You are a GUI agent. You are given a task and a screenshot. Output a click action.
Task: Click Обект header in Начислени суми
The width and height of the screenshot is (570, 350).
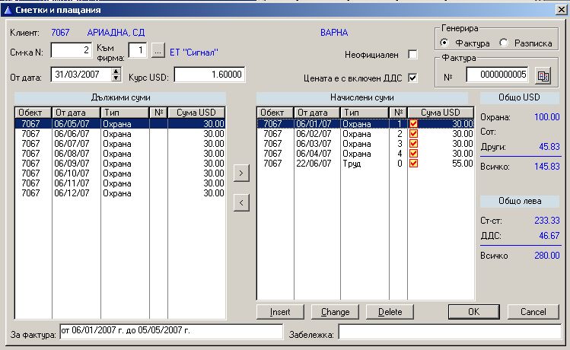275,113
